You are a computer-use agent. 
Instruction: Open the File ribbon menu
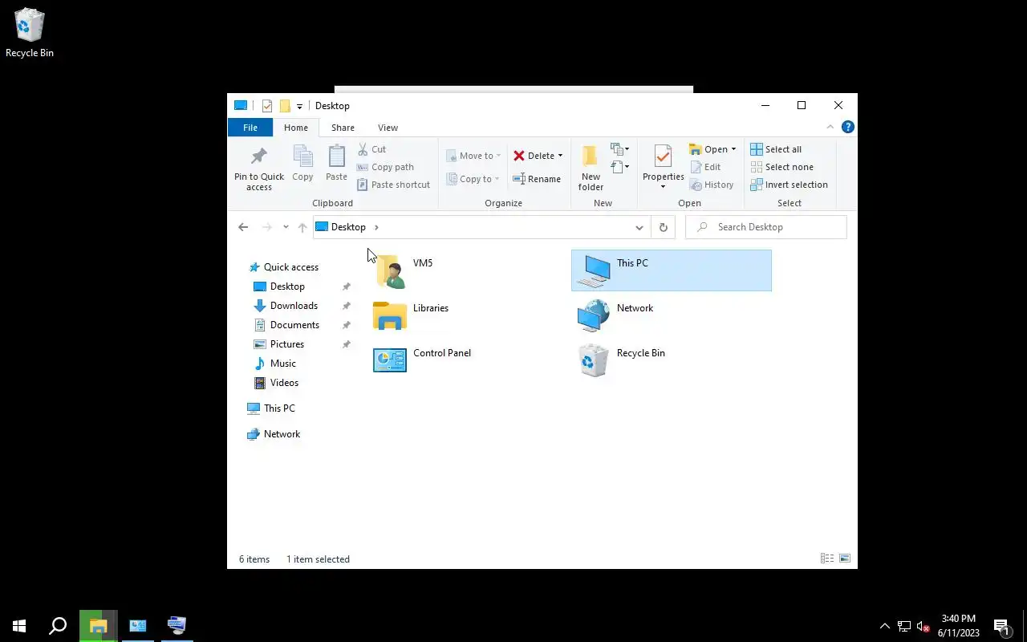point(250,128)
